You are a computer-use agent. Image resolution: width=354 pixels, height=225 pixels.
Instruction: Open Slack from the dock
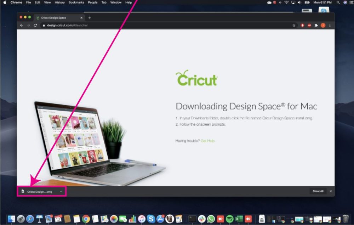pos(202,219)
